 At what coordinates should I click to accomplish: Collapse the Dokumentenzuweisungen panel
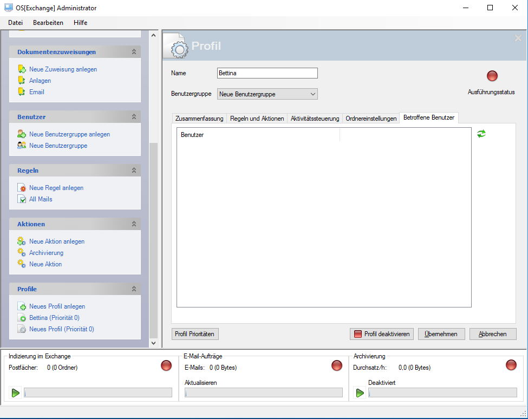(134, 52)
